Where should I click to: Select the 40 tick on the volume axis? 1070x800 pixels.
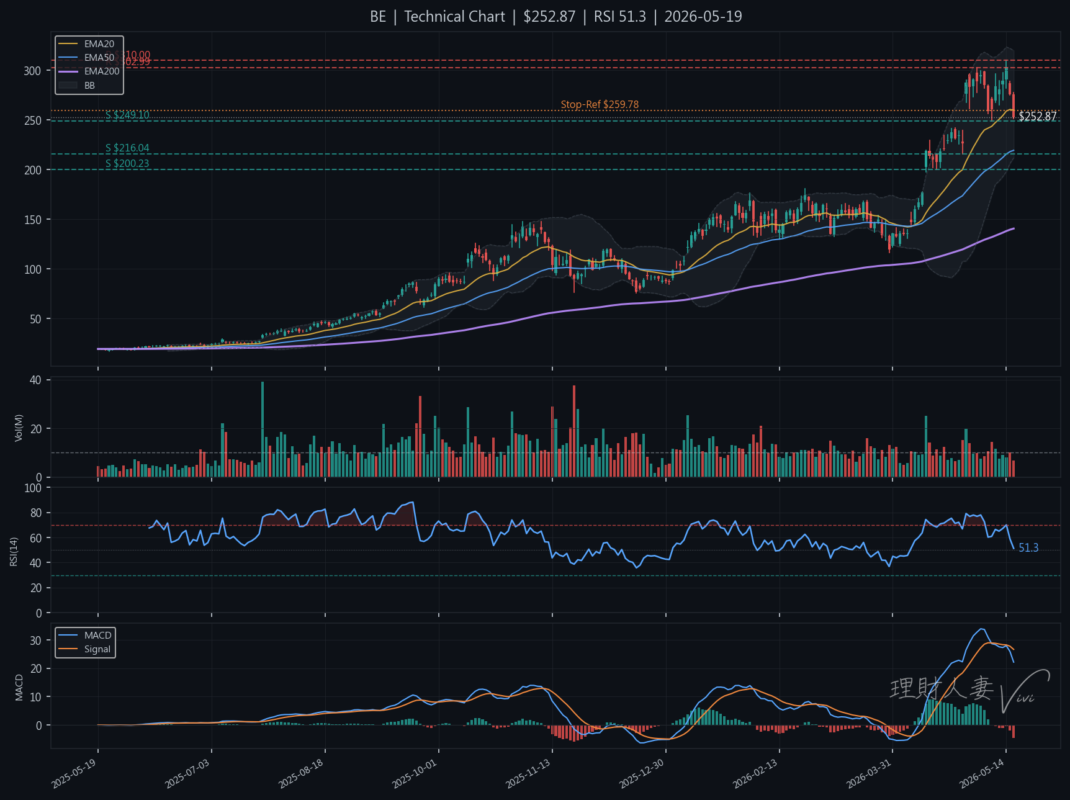[x=35, y=380]
